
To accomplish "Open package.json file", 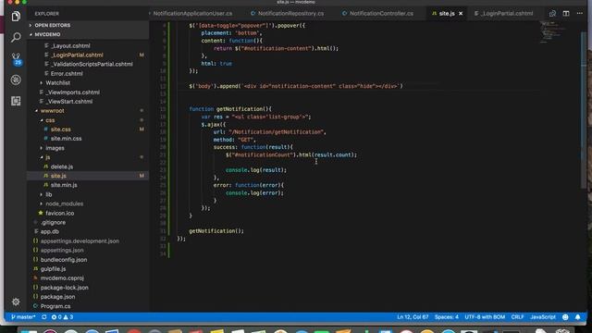I will tap(57, 297).
